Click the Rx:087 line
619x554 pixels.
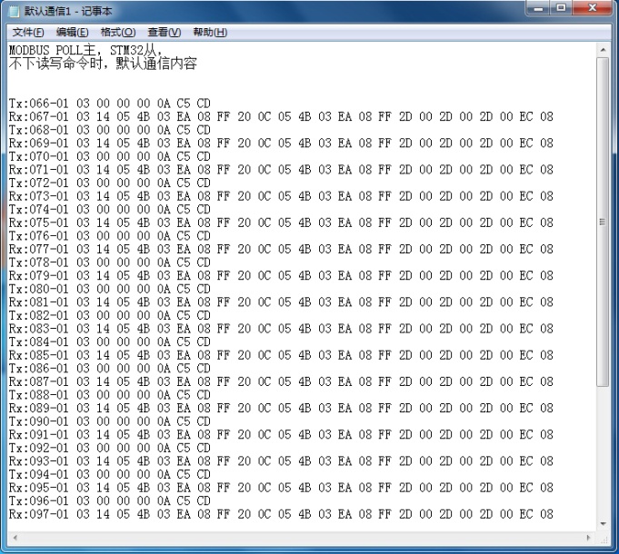281,381
